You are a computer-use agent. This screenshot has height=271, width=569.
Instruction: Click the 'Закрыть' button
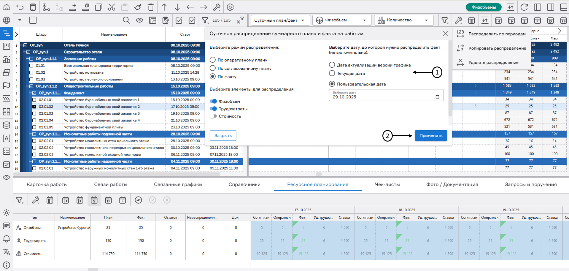(223, 136)
